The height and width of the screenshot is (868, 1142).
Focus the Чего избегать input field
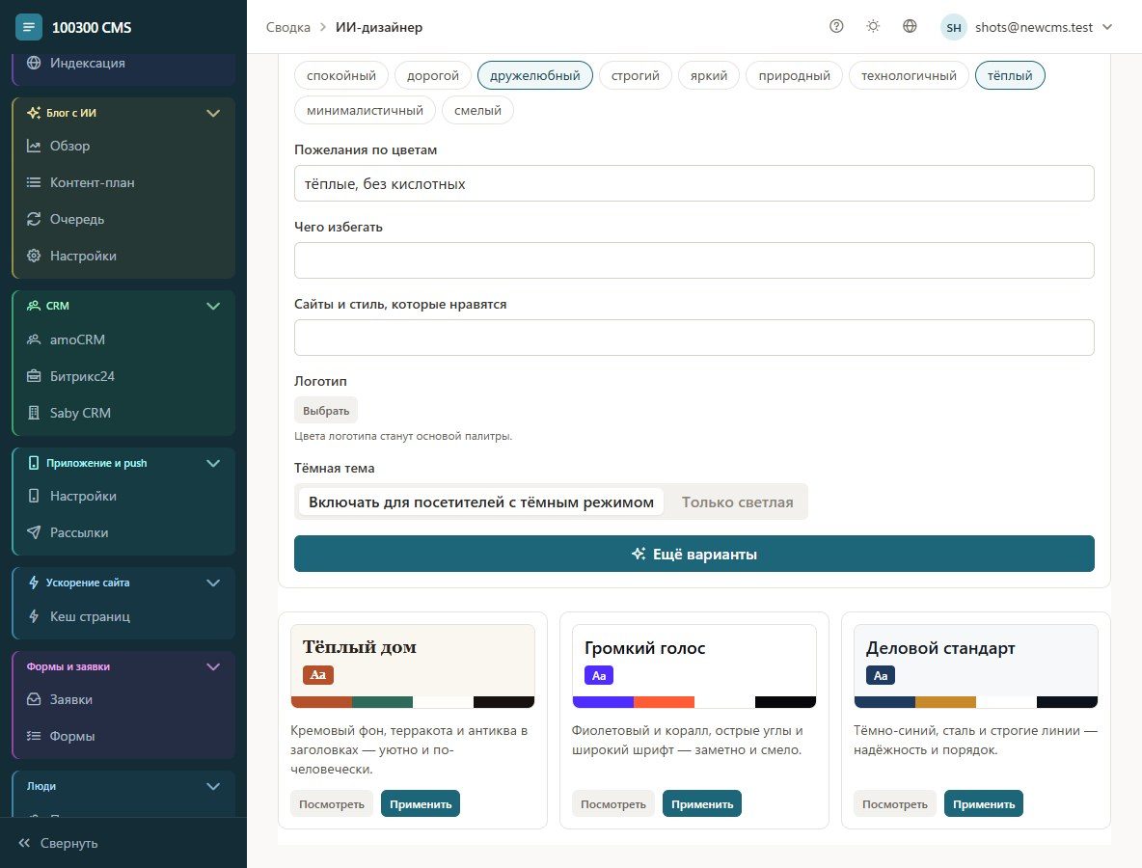coord(694,260)
